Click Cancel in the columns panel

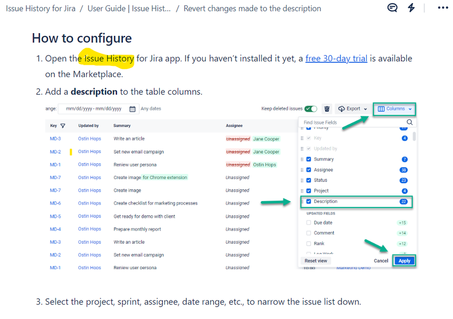click(x=381, y=261)
